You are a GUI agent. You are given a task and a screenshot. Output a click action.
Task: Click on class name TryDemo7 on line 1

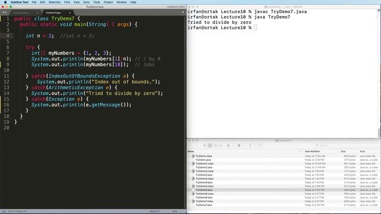click(63, 18)
